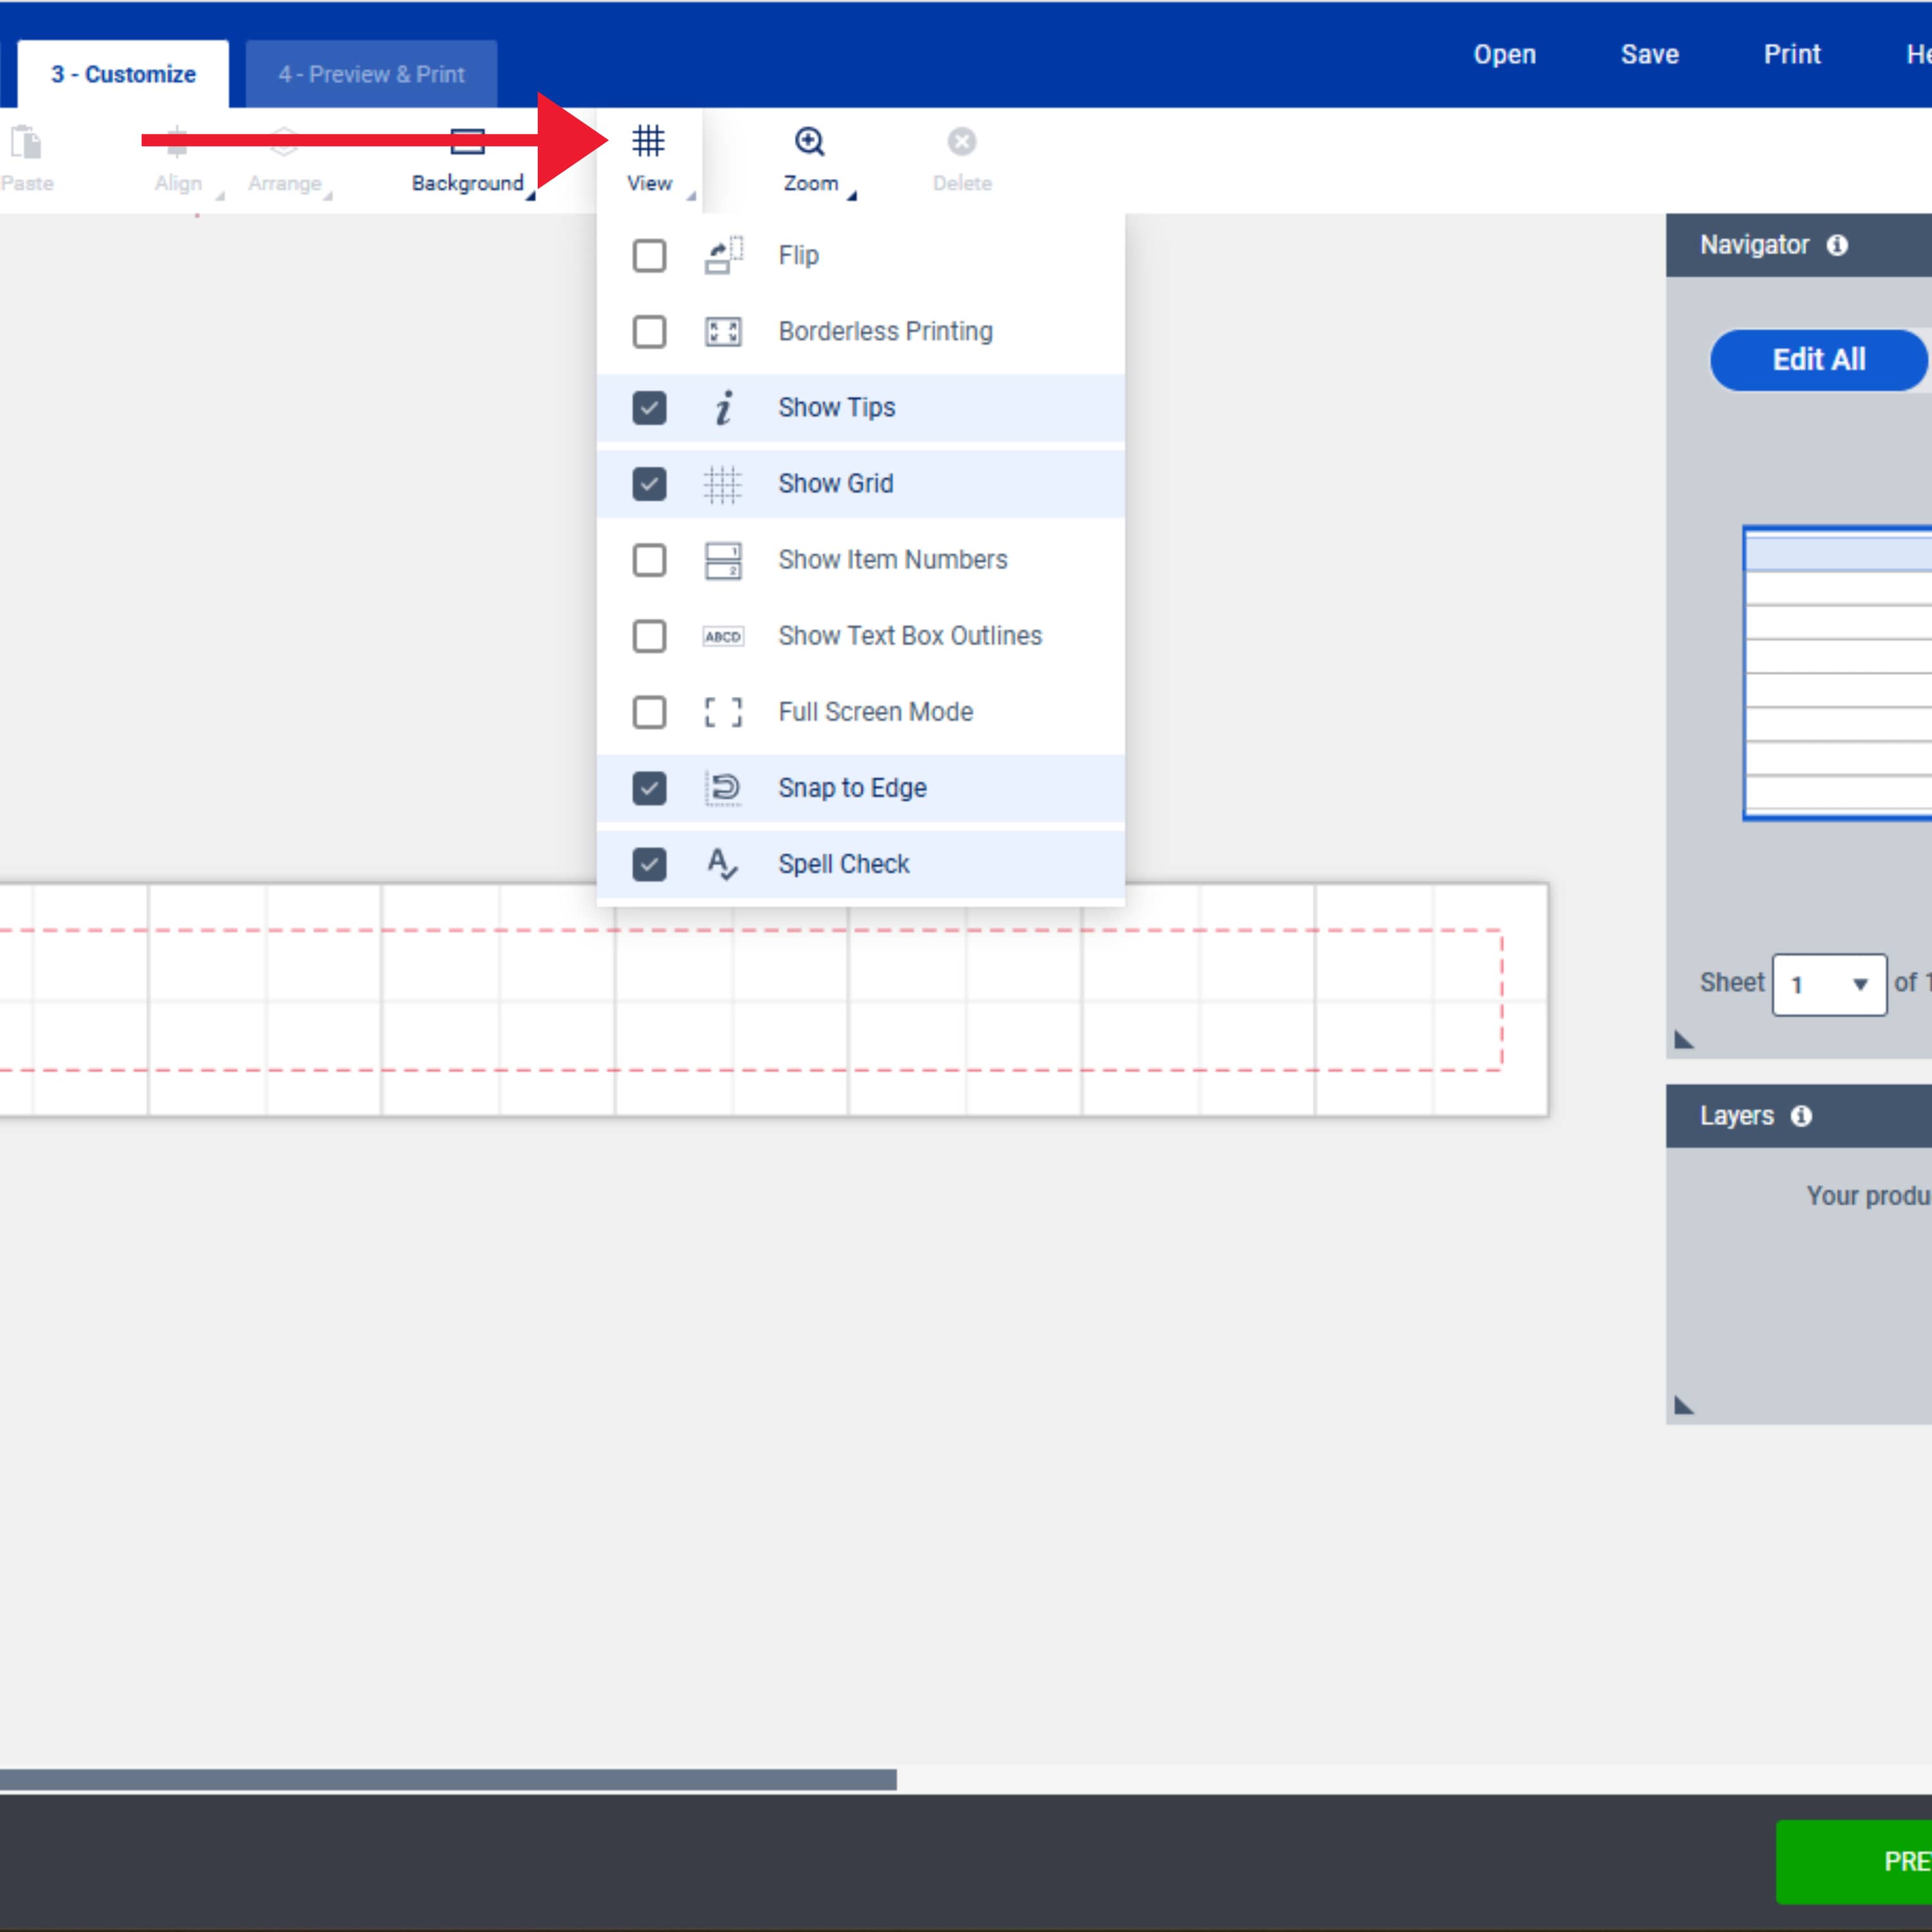The height and width of the screenshot is (1932, 1932).
Task: Toggle Spell Check on in menu
Action: (x=649, y=864)
